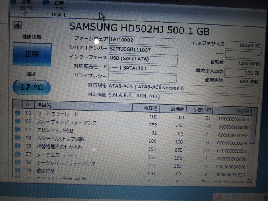
Task: Click the interface field USB (Serial ATA)
Action: coord(143,59)
